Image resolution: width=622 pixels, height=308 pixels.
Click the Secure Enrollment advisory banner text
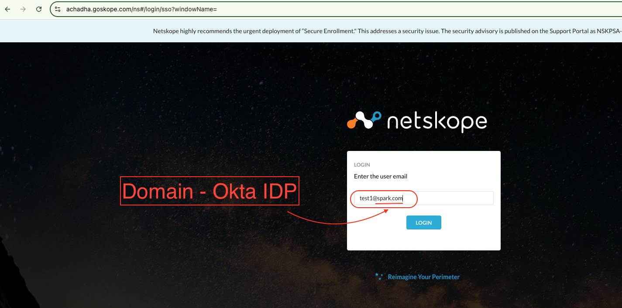point(387,31)
